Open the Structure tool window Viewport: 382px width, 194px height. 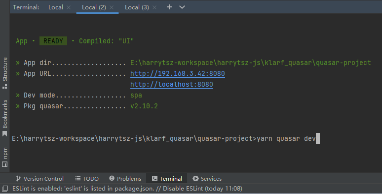(4, 73)
